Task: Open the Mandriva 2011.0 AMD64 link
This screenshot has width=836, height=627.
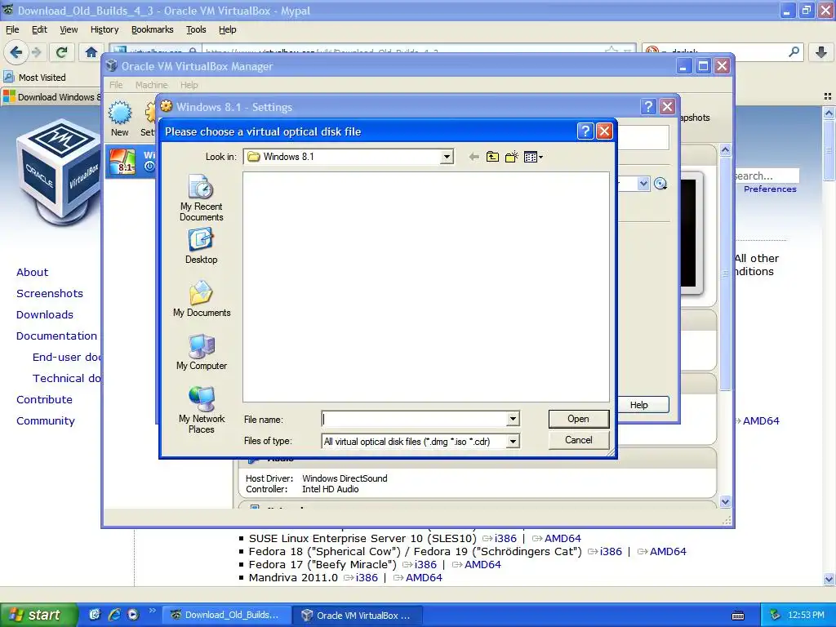Action: (x=424, y=577)
